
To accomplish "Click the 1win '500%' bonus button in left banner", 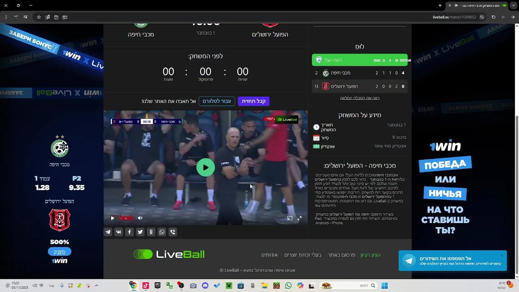I will (60, 251).
